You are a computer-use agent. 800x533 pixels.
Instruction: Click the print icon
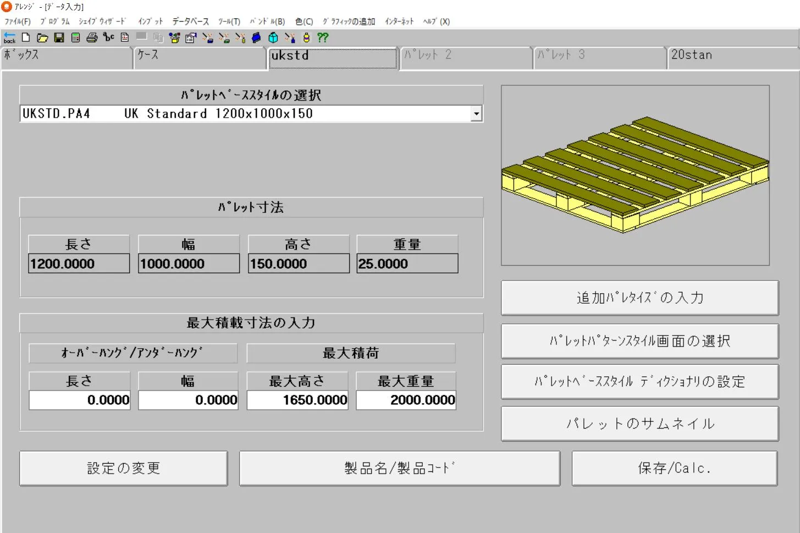pyautogui.click(x=92, y=37)
